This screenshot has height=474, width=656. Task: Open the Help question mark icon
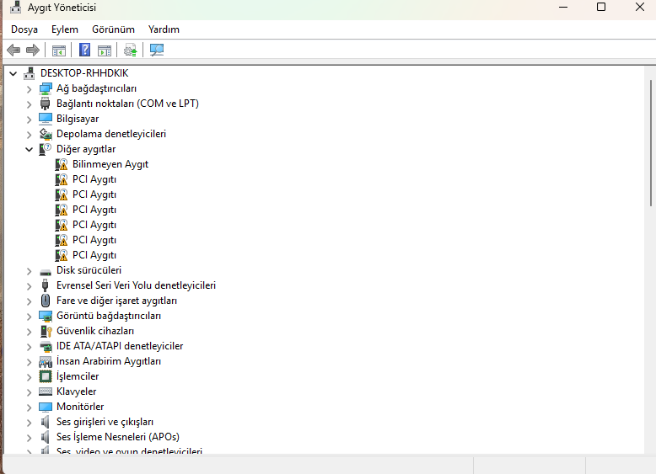pos(84,51)
